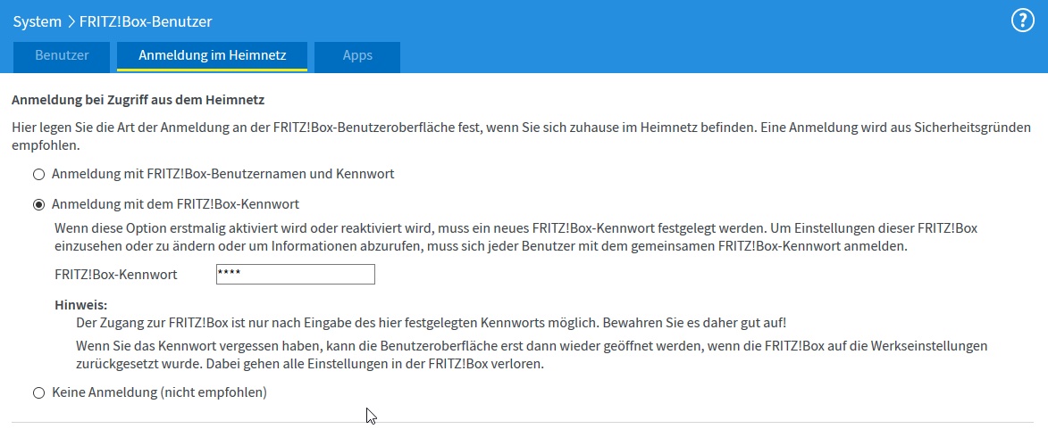The image size is (1048, 429).
Task: Select radio circle Anmeldung mit dem FRITZ!Box-Kennwort
Action: click(x=38, y=204)
